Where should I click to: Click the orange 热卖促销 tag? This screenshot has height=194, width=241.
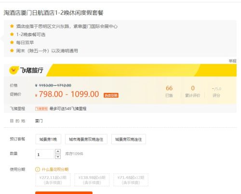coord(111,96)
